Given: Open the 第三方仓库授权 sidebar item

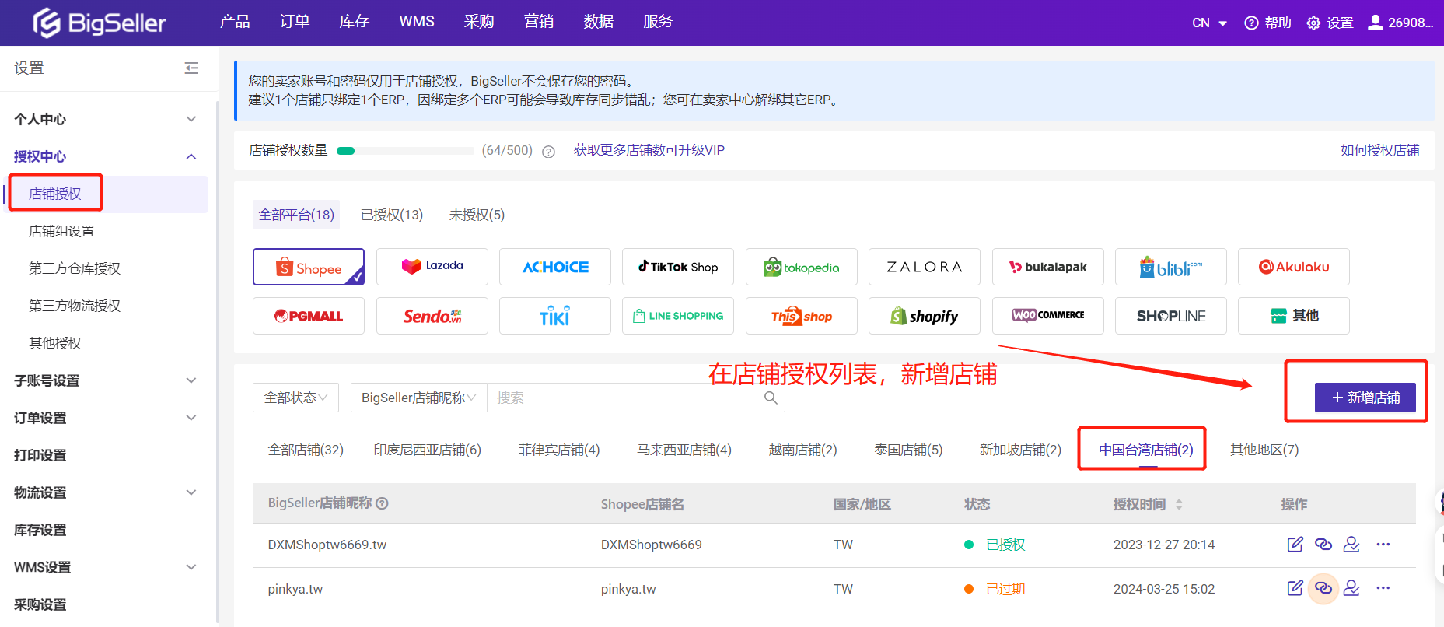Looking at the screenshot, I should (x=75, y=268).
